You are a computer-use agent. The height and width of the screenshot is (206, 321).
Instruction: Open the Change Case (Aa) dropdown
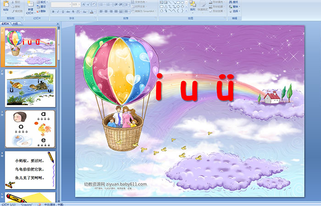(85, 11)
